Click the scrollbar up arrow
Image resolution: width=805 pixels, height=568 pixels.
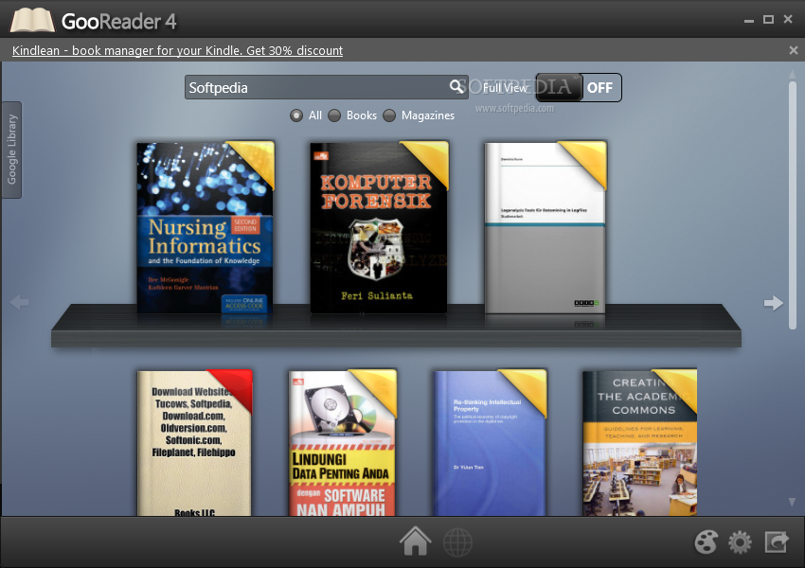[x=792, y=75]
